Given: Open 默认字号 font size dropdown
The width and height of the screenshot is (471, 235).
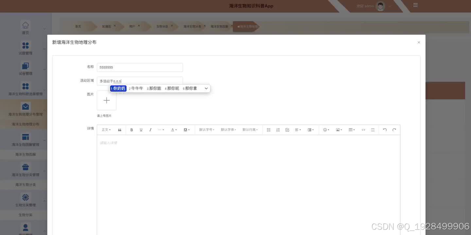Looking at the screenshot, I should (x=207, y=130).
